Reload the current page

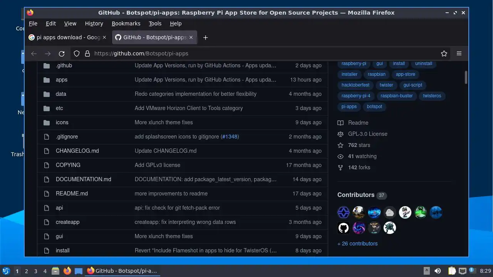click(x=62, y=53)
